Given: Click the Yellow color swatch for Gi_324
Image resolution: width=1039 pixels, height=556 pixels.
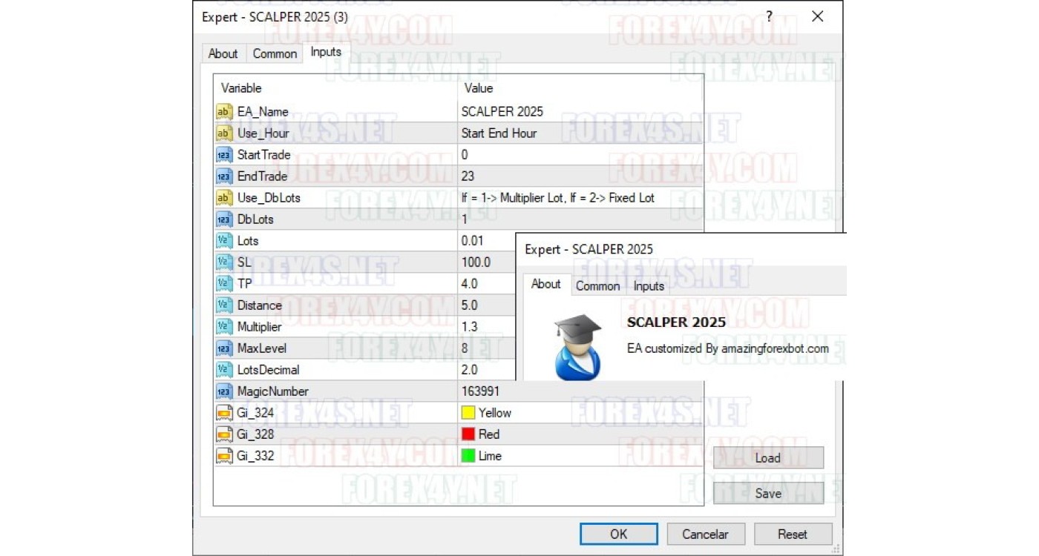Looking at the screenshot, I should click(468, 413).
